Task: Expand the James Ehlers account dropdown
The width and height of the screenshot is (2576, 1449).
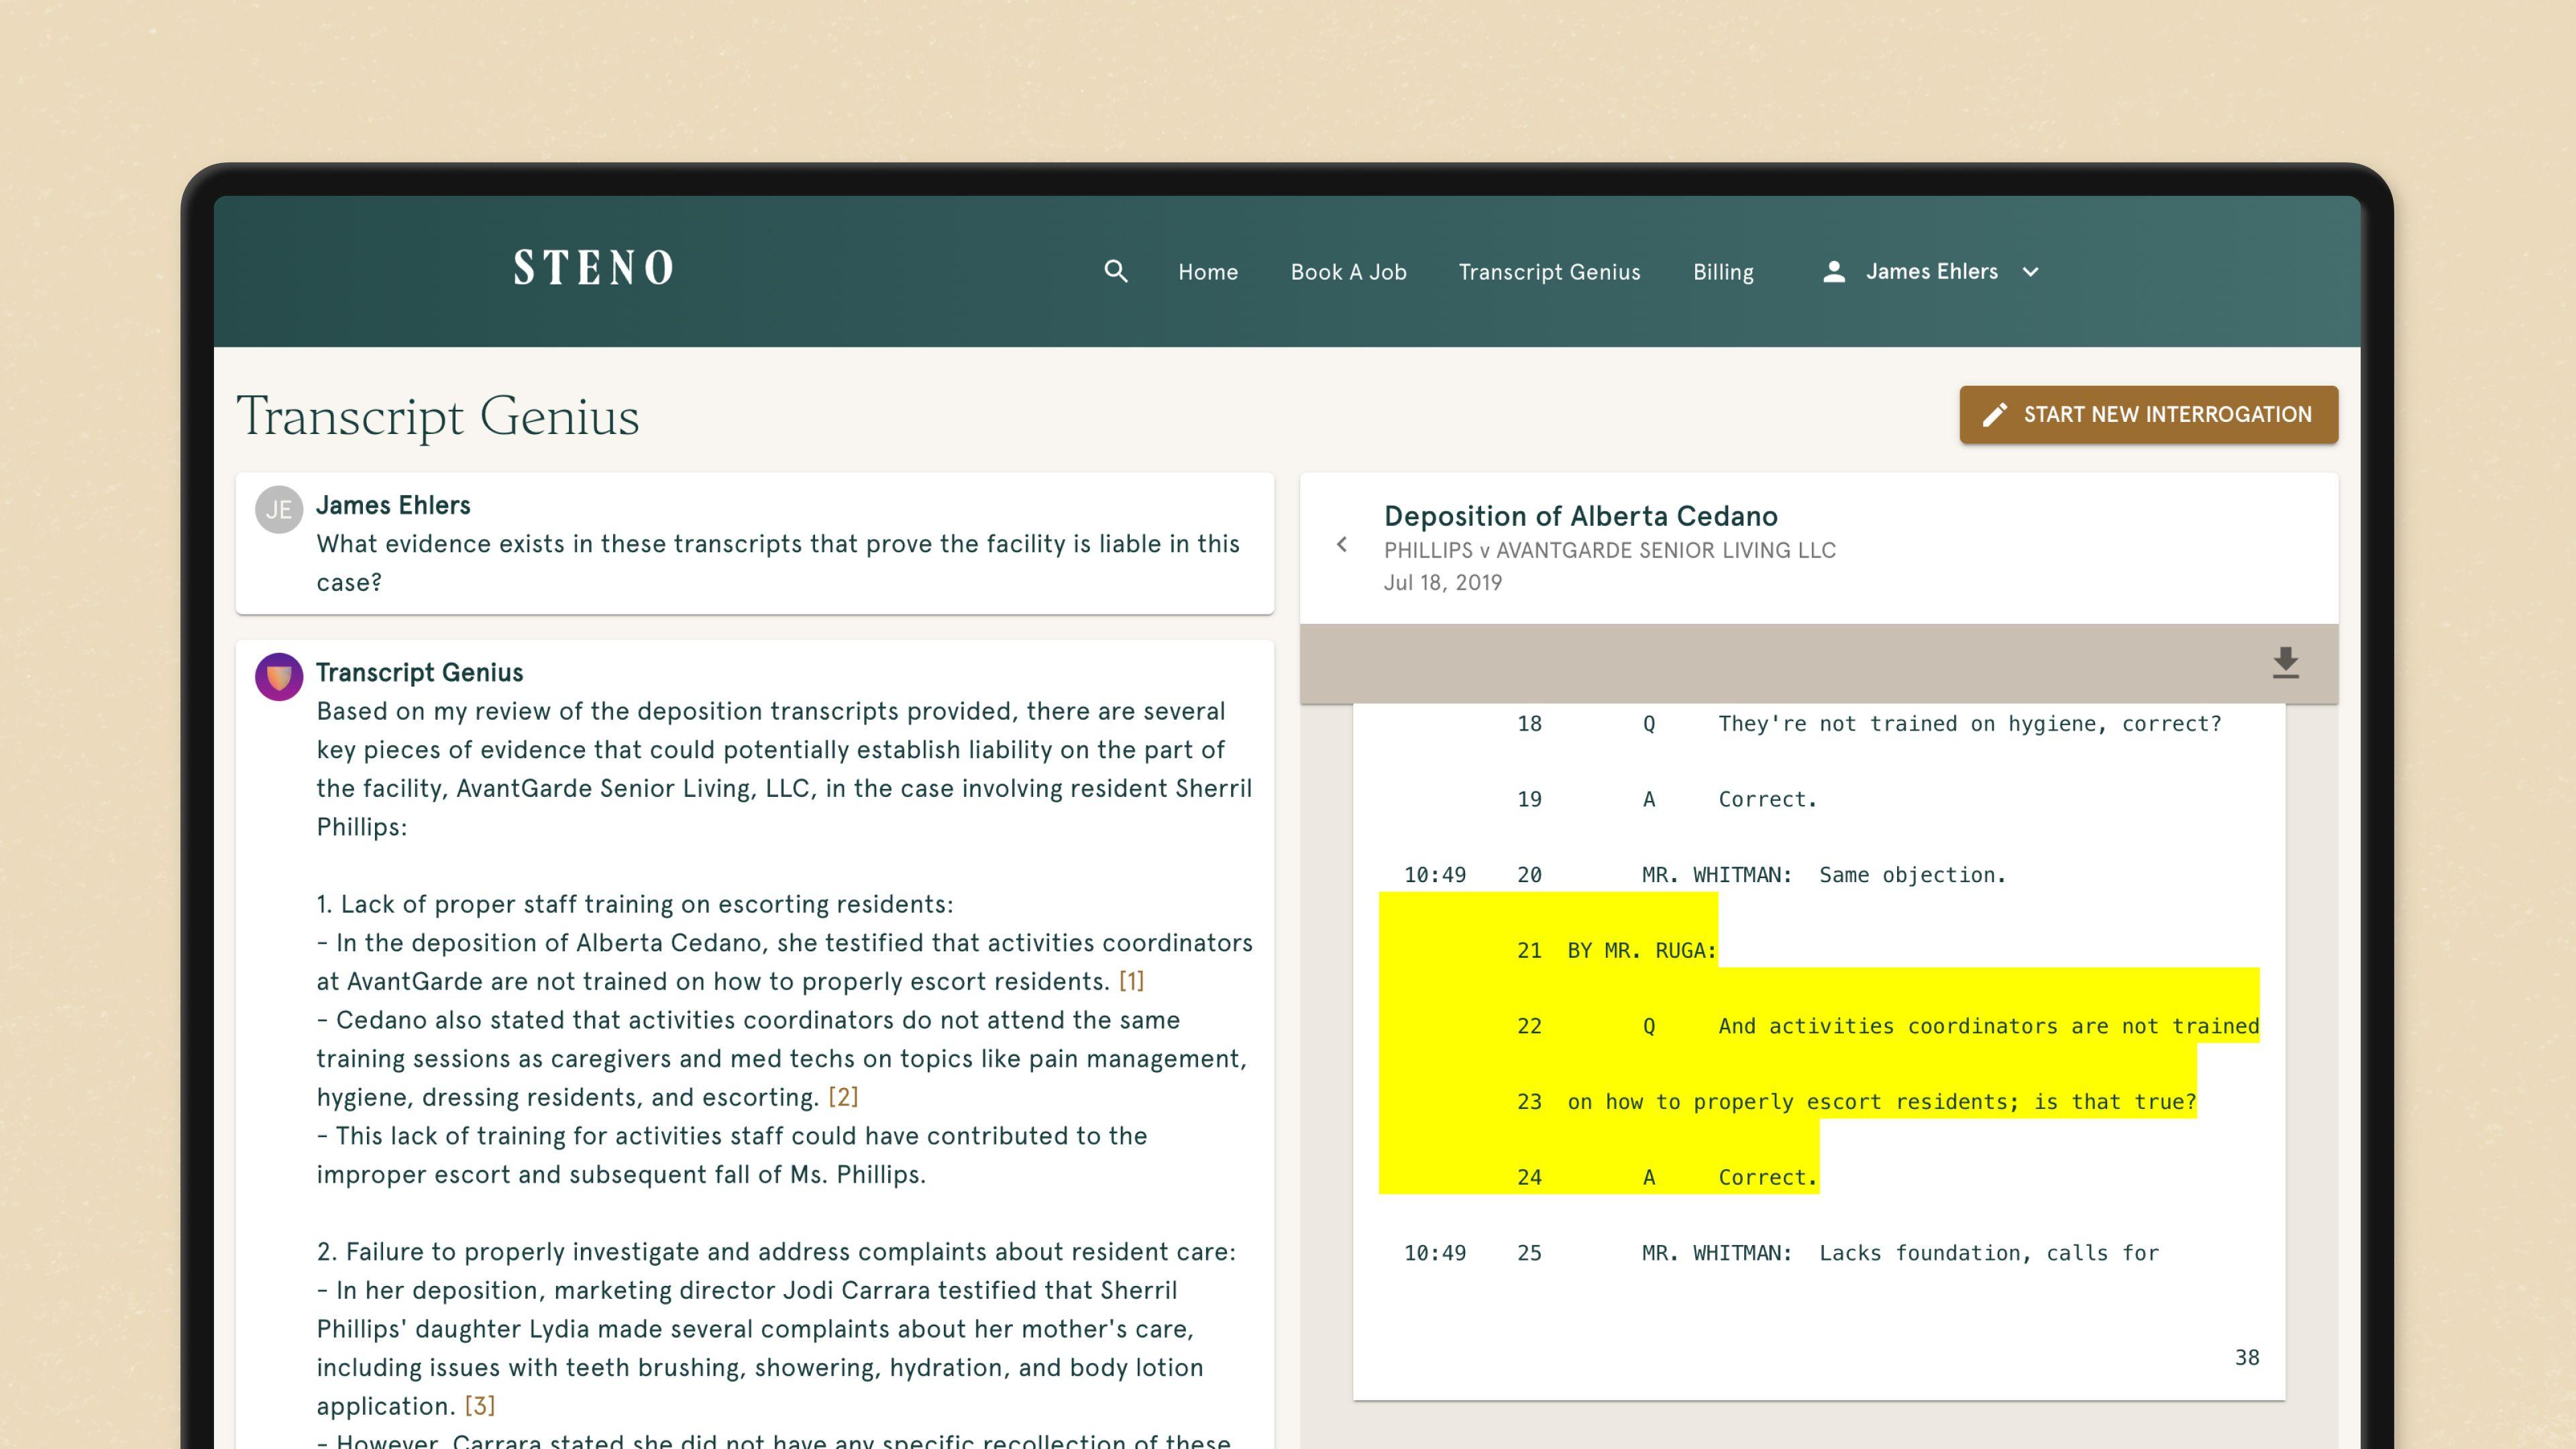Action: pos(2030,272)
